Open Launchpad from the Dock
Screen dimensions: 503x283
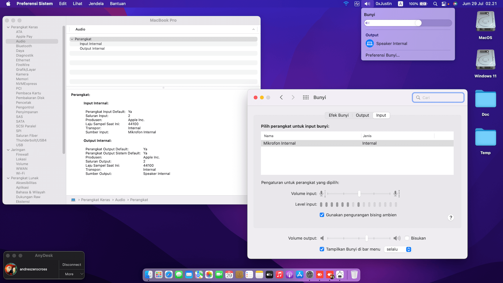pos(159,274)
